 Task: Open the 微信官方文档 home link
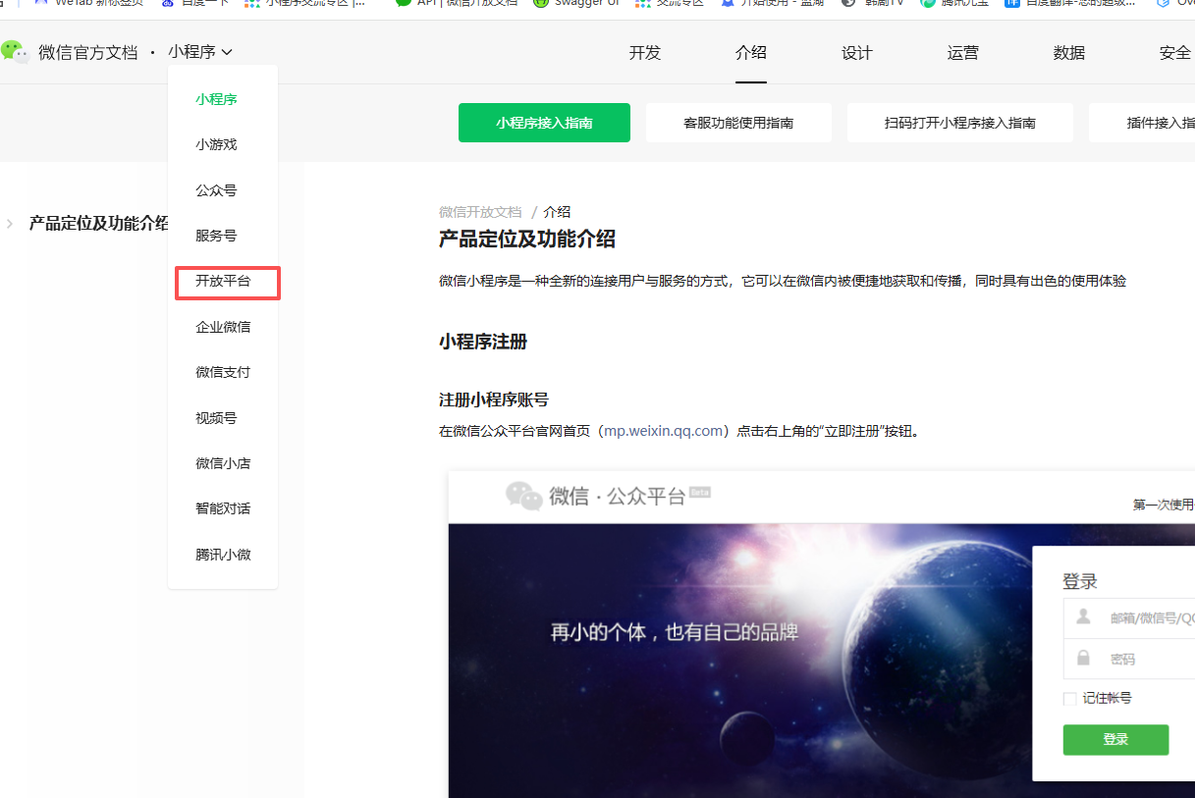pyautogui.click(x=88, y=52)
